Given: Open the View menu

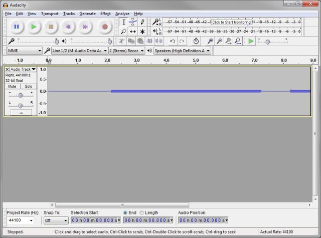Looking at the screenshot, I should [32, 14].
